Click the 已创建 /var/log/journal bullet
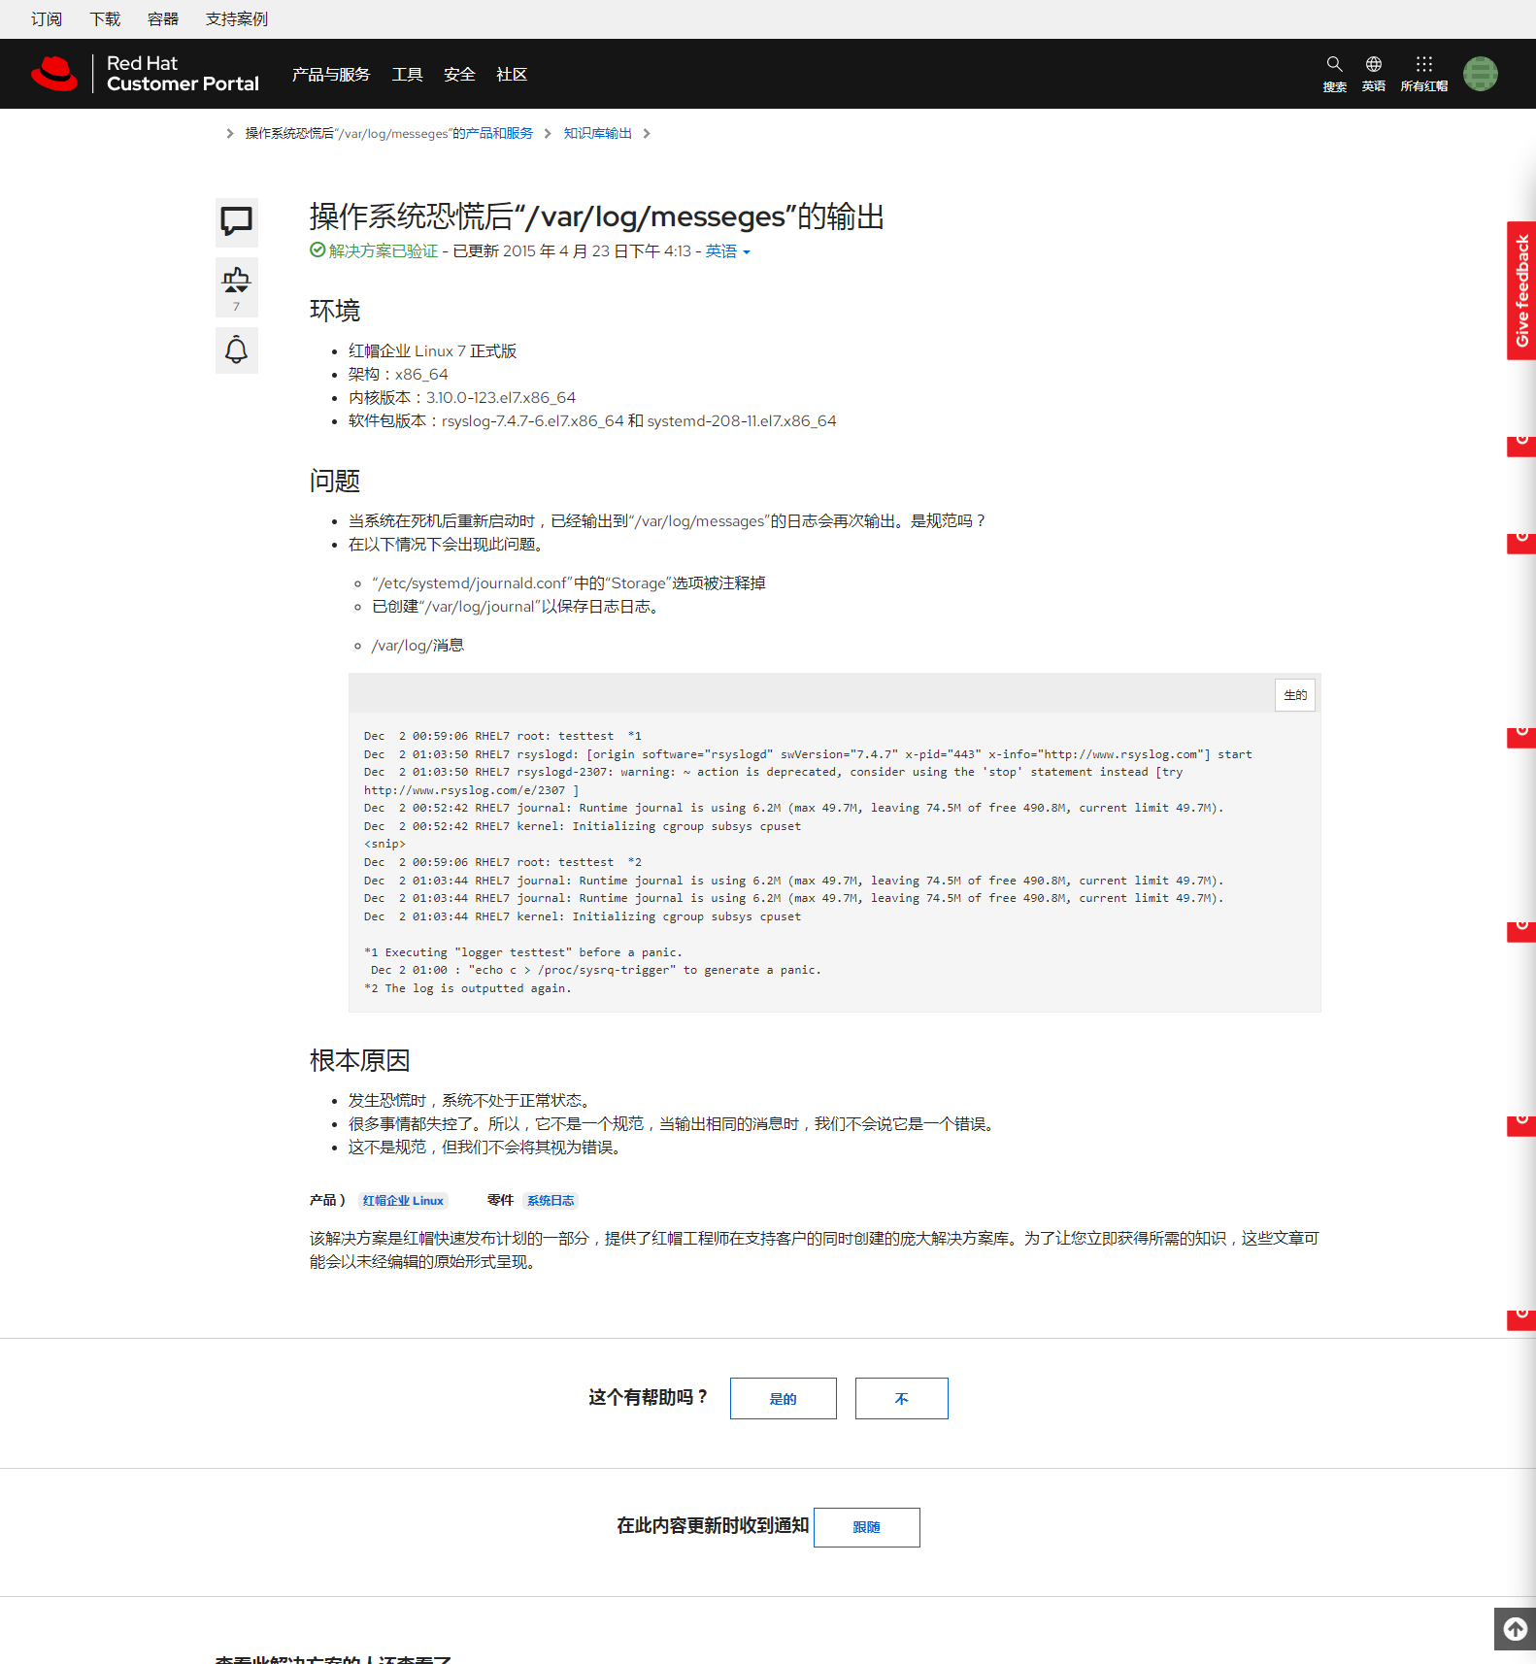The image size is (1536, 1664). tap(518, 607)
